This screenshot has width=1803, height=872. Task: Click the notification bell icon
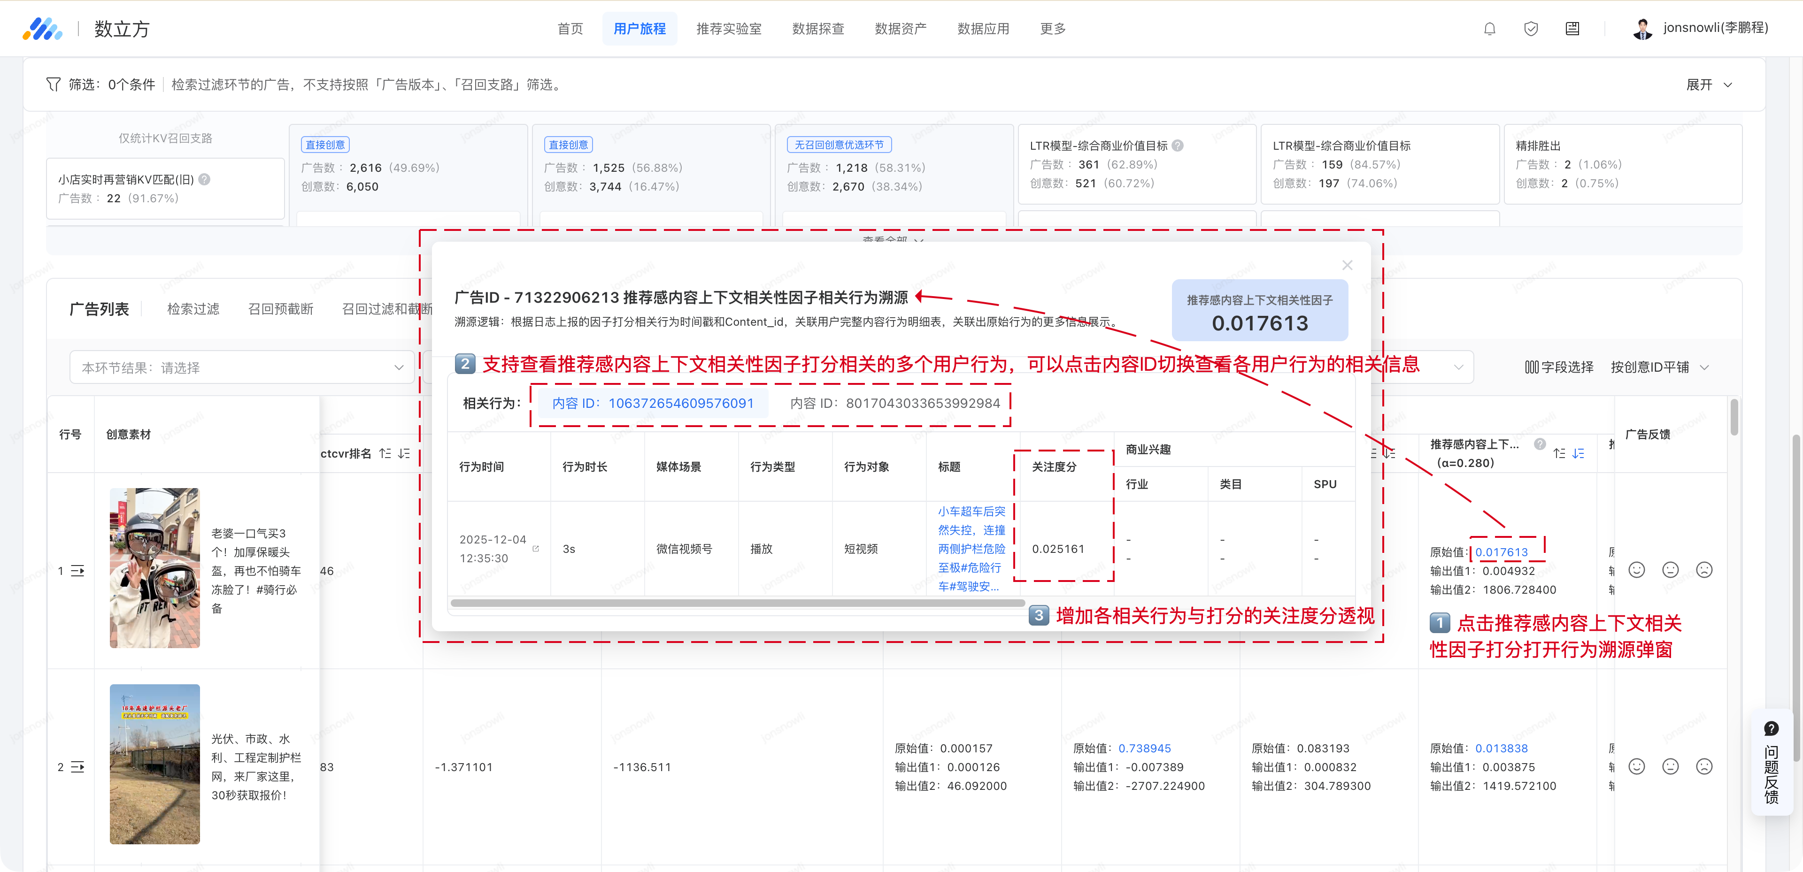[x=1489, y=29]
